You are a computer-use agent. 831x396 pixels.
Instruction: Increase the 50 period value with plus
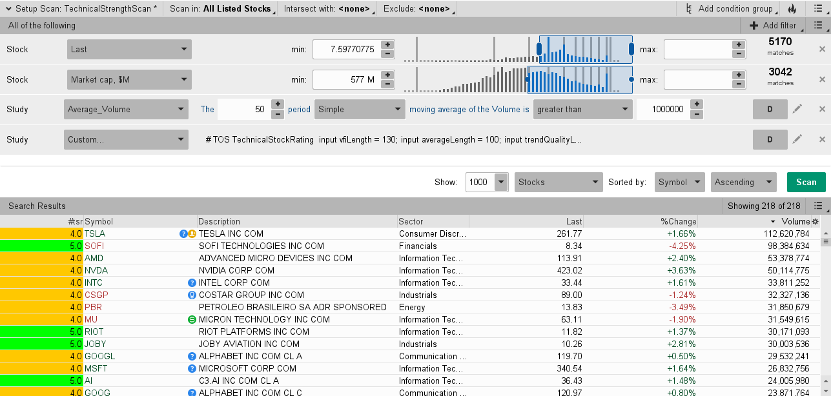click(x=278, y=104)
